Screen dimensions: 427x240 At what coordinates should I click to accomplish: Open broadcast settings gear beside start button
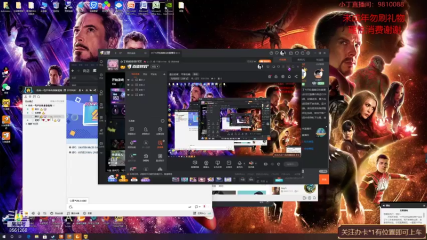[x=279, y=164]
